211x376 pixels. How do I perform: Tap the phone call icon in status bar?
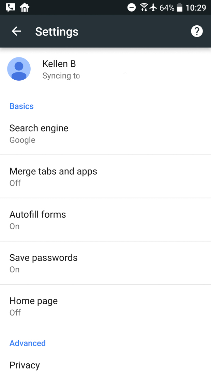click(x=10, y=7)
